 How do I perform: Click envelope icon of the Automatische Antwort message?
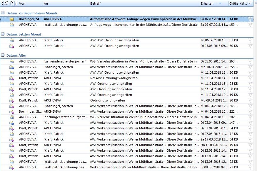(x=12, y=19)
